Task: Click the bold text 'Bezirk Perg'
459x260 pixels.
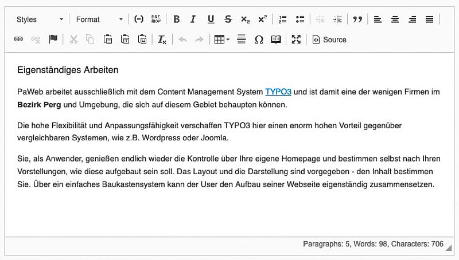Action: pyautogui.click(x=39, y=105)
